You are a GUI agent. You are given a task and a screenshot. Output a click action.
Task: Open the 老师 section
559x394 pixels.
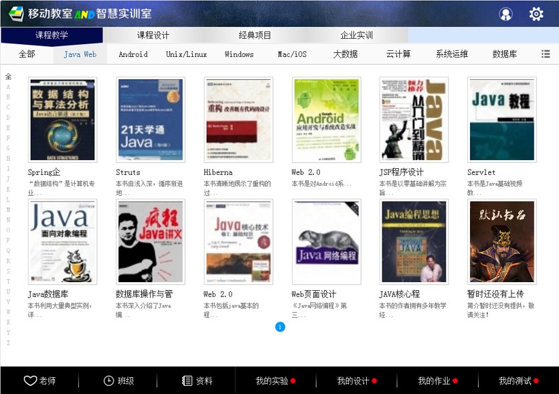point(39,381)
